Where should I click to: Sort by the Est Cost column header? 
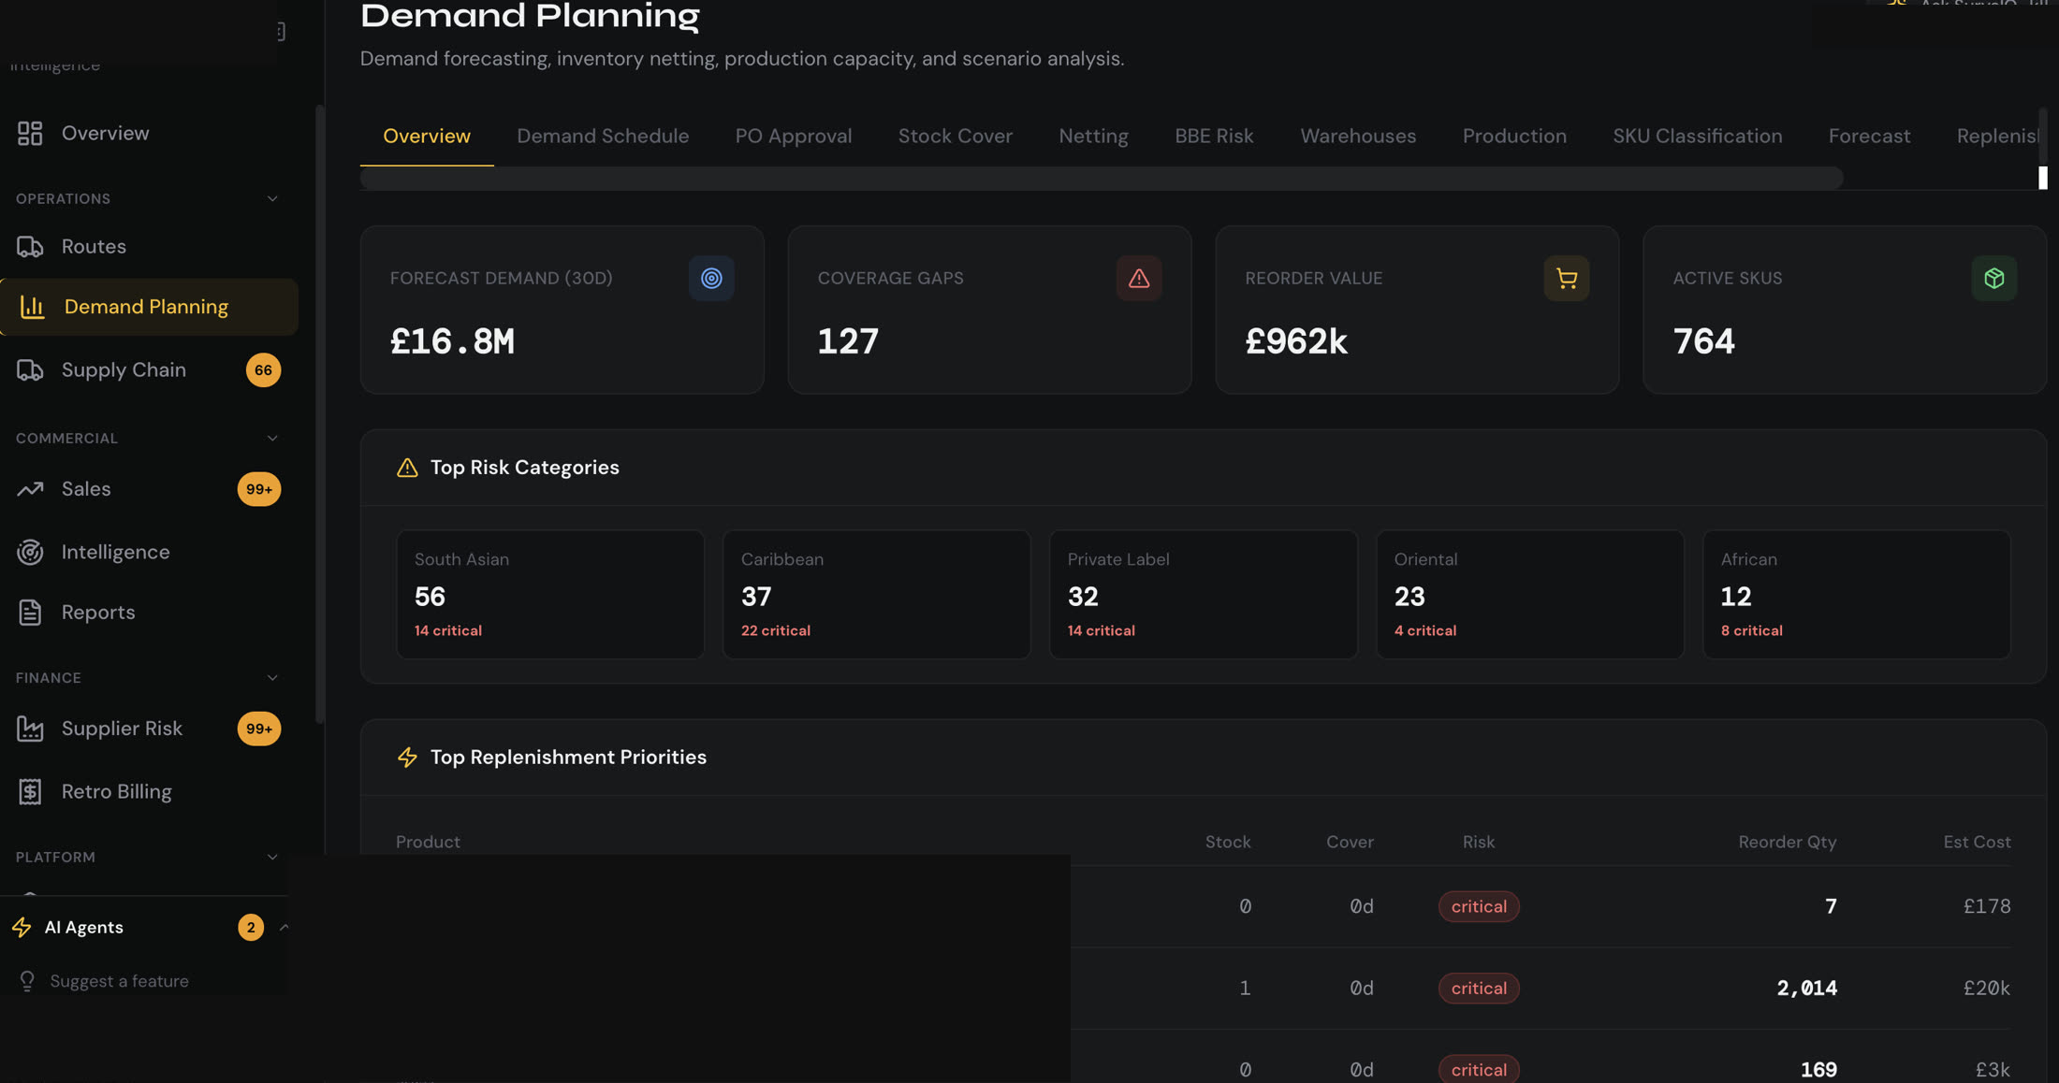[1977, 843]
